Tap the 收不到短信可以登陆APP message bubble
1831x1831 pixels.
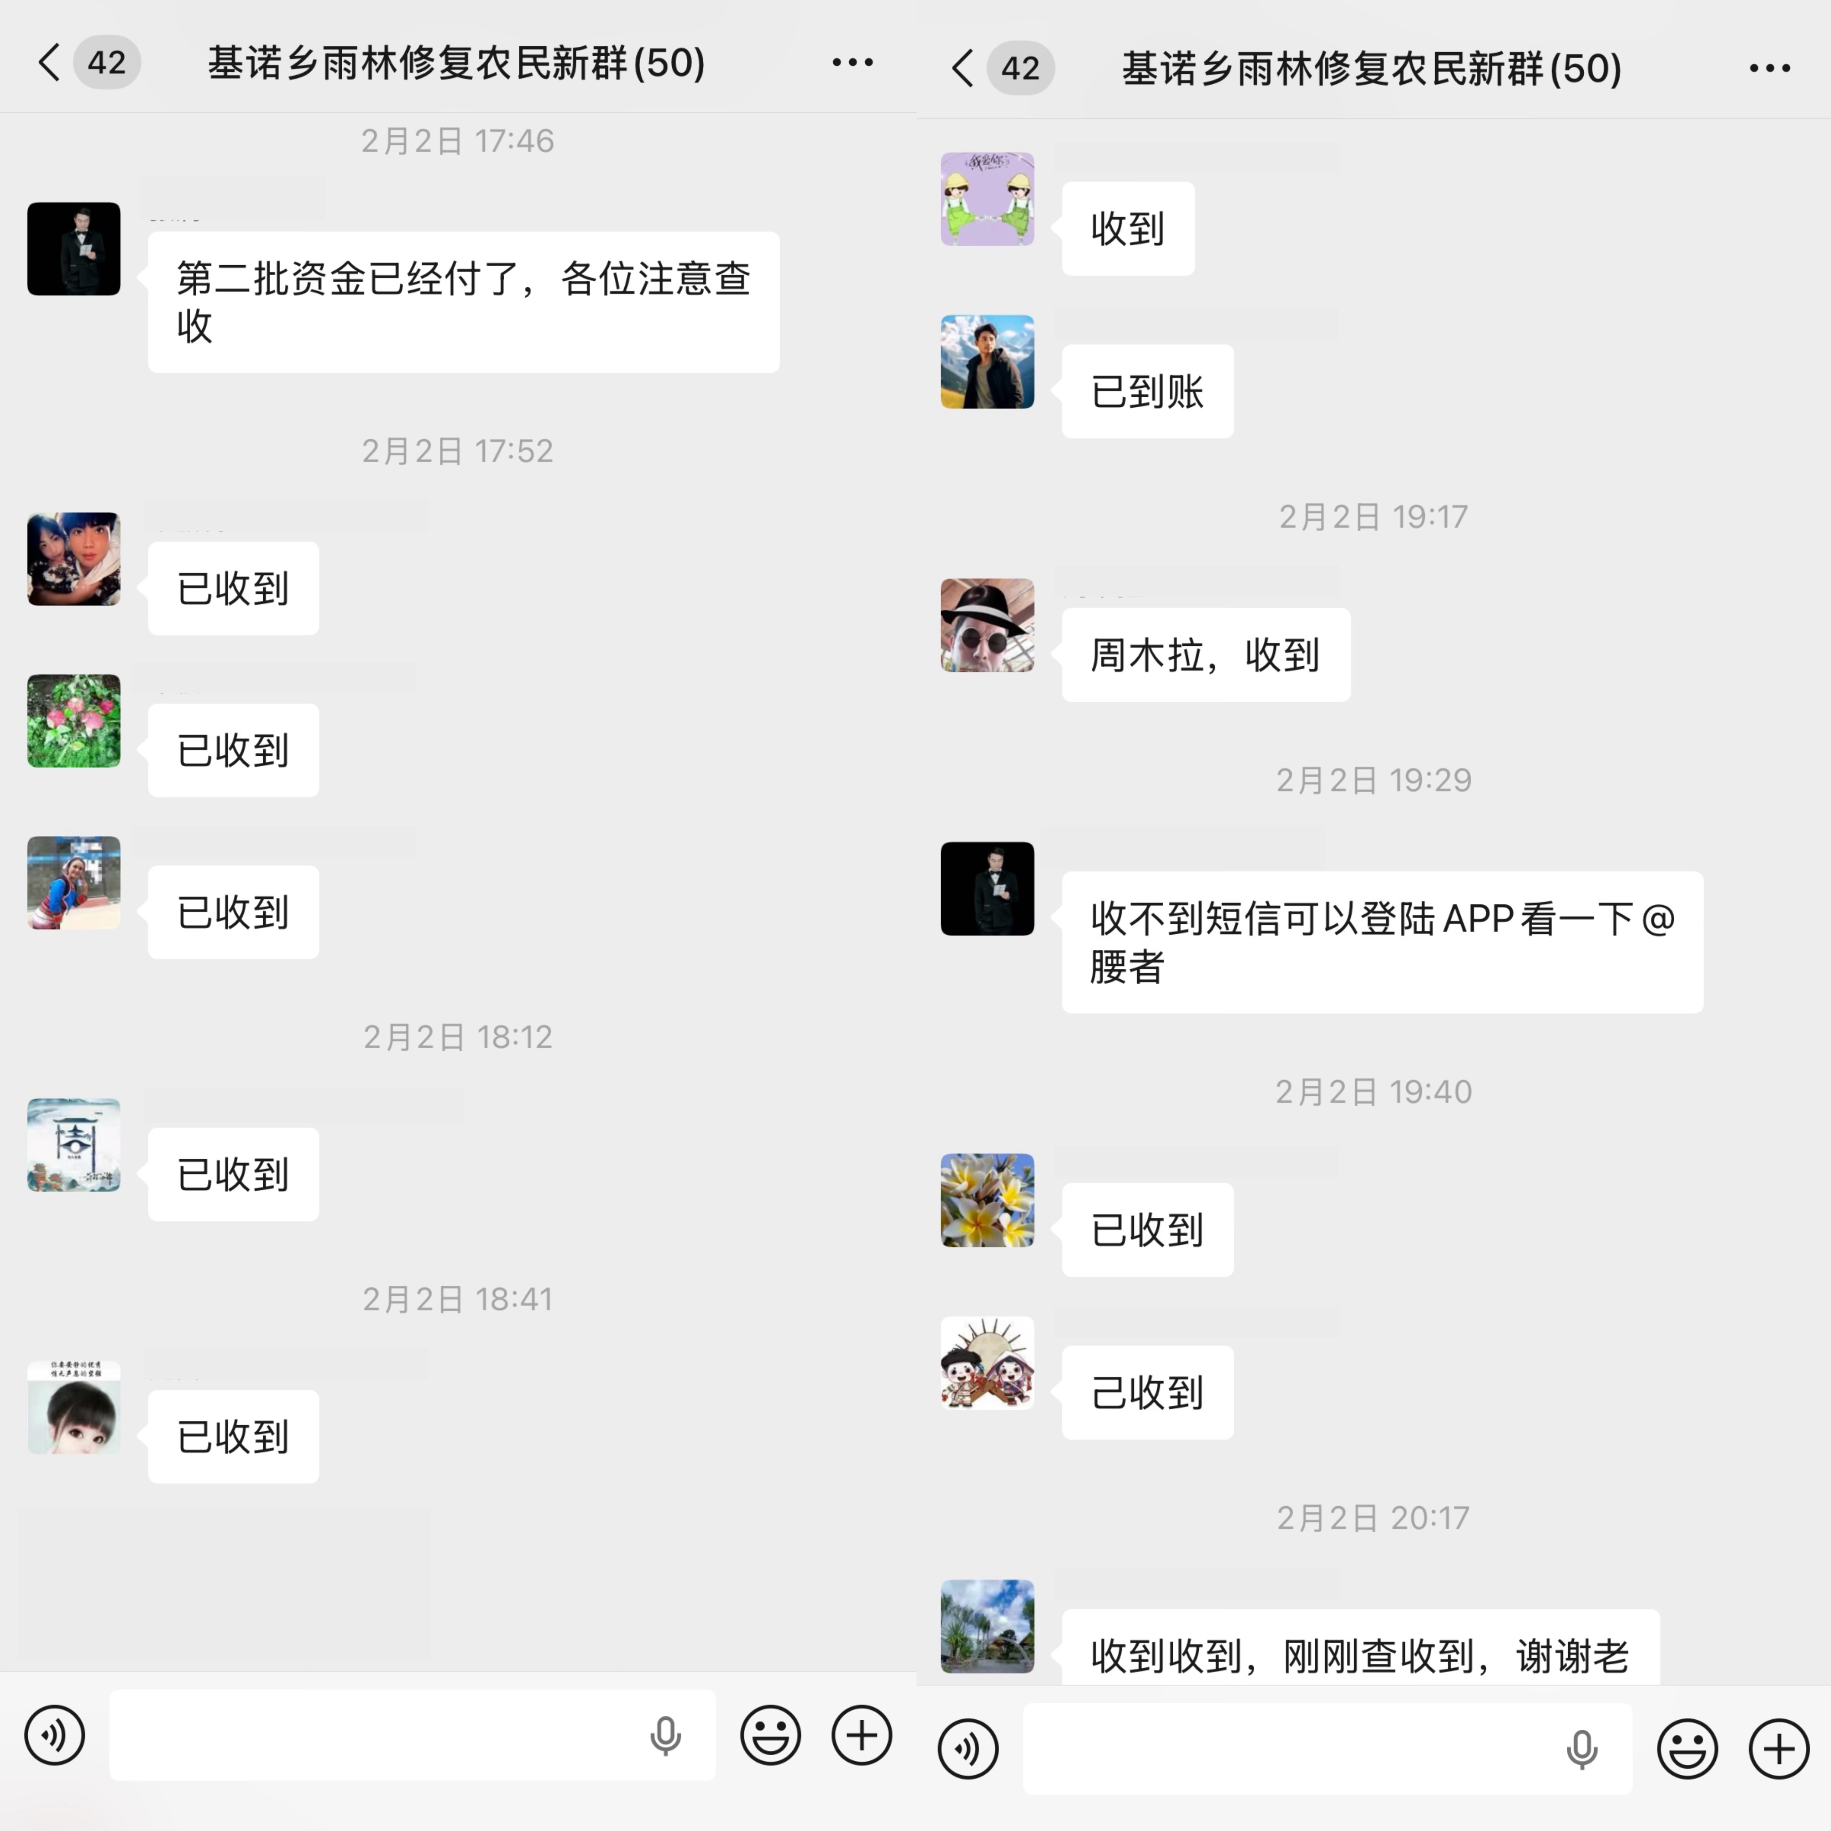[x=1382, y=942]
